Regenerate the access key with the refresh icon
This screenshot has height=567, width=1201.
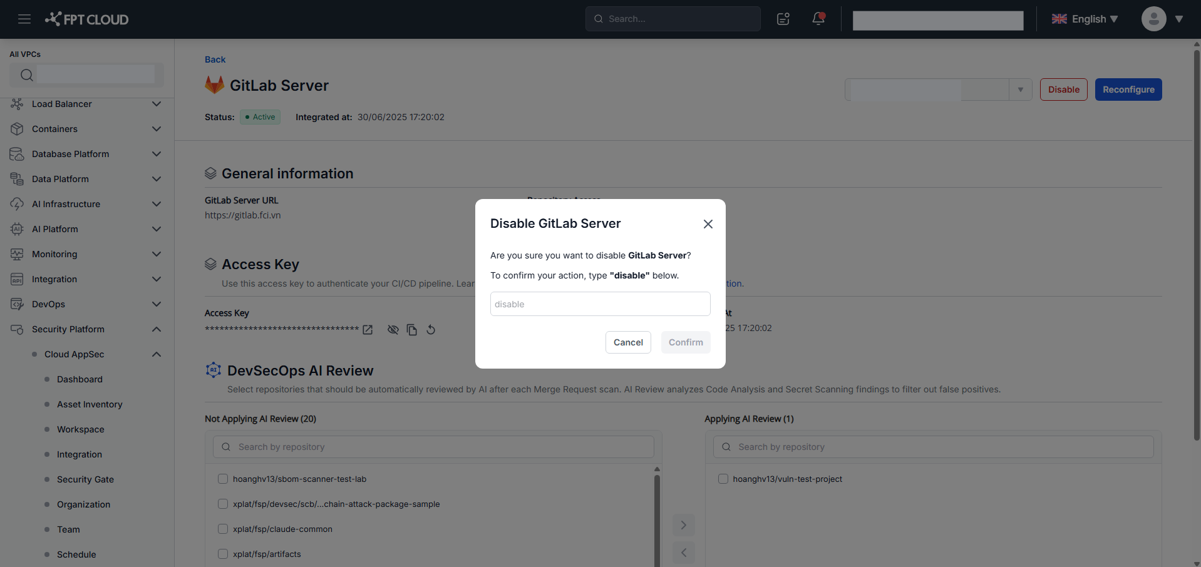pos(431,329)
